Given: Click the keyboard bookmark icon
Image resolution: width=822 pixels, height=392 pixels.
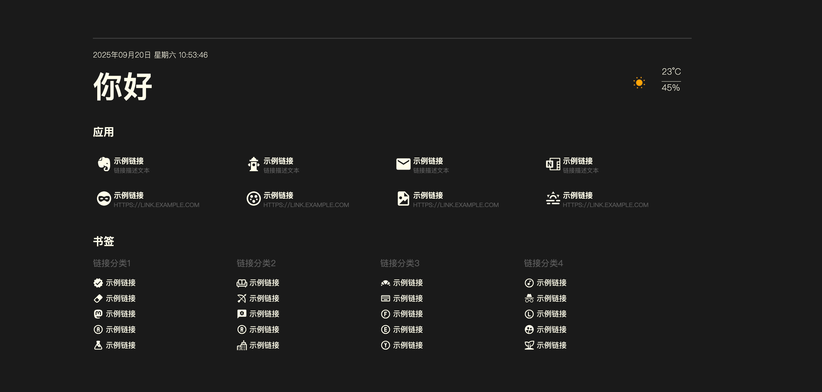Looking at the screenshot, I should pyautogui.click(x=385, y=298).
